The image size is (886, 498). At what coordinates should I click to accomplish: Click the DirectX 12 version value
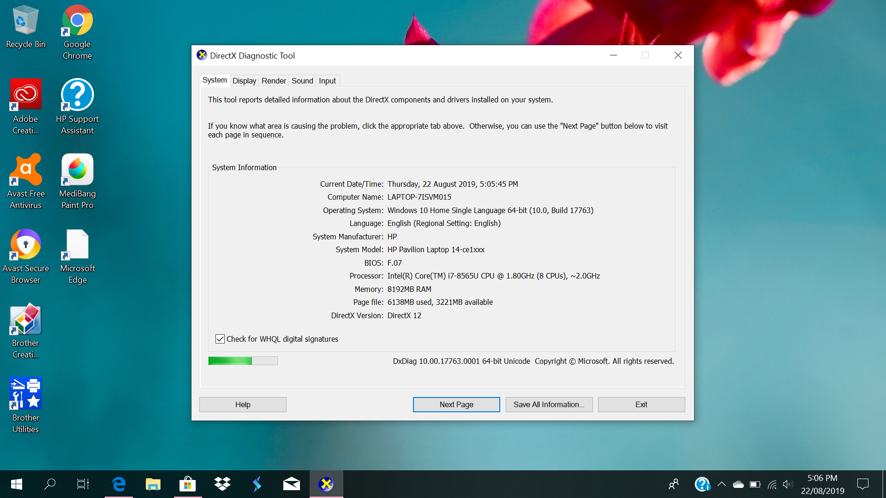[404, 315]
